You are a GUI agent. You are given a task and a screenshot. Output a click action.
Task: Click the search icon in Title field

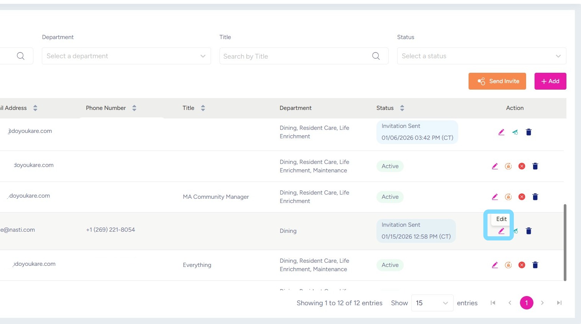pos(376,56)
